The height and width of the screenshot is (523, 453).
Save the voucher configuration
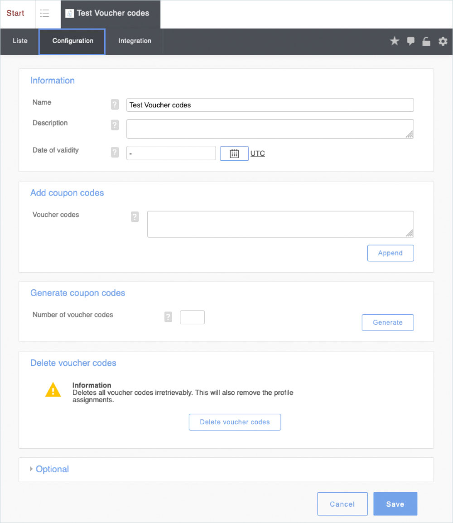pos(395,504)
